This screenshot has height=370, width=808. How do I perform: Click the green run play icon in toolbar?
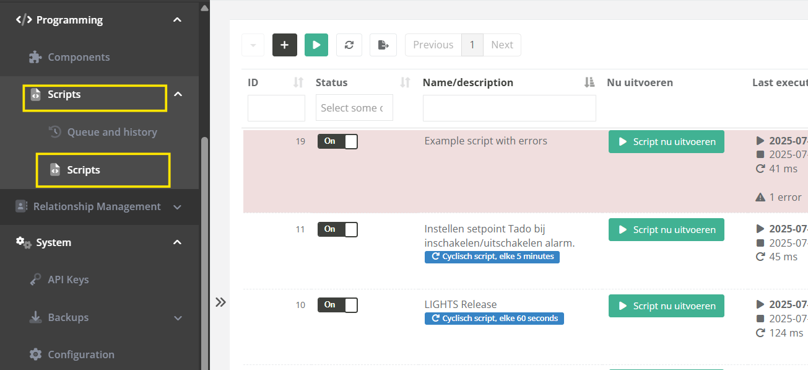click(316, 45)
